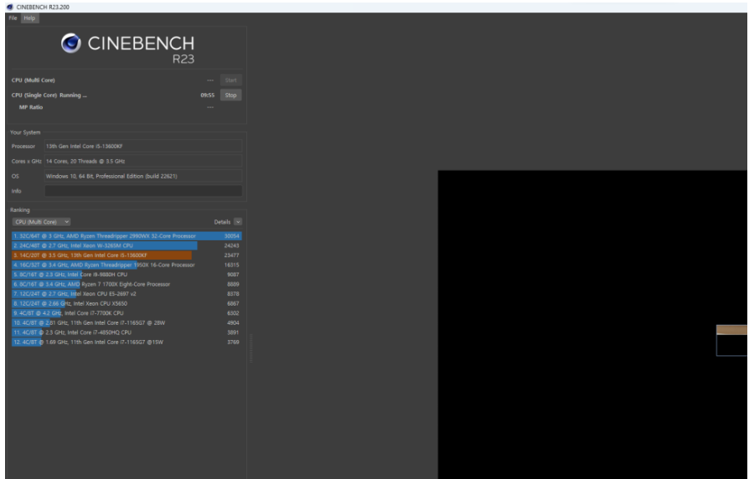
Task: Select the Core i7-4850HQ ranking row
Action: [x=127, y=332]
